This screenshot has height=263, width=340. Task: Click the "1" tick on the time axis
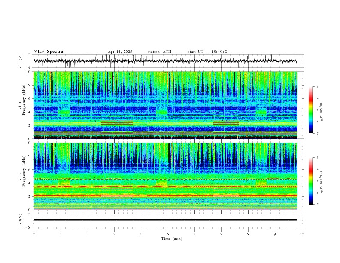[61, 234]
